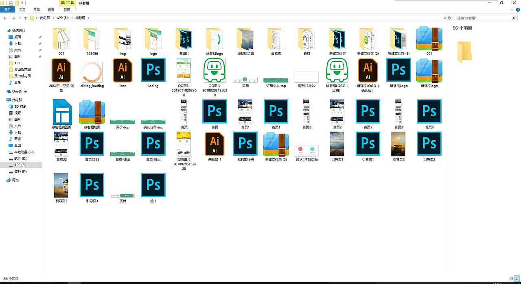Viewport: 521px width, 284px height.
Task: Click the 图片工具 contextual tab header
Action: pyautogui.click(x=67, y=3)
